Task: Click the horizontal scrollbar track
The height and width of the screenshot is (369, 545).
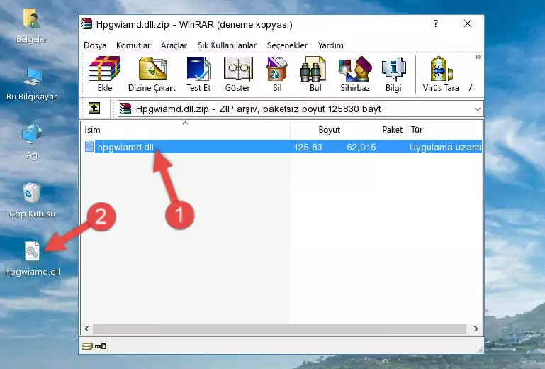Action: (279, 329)
